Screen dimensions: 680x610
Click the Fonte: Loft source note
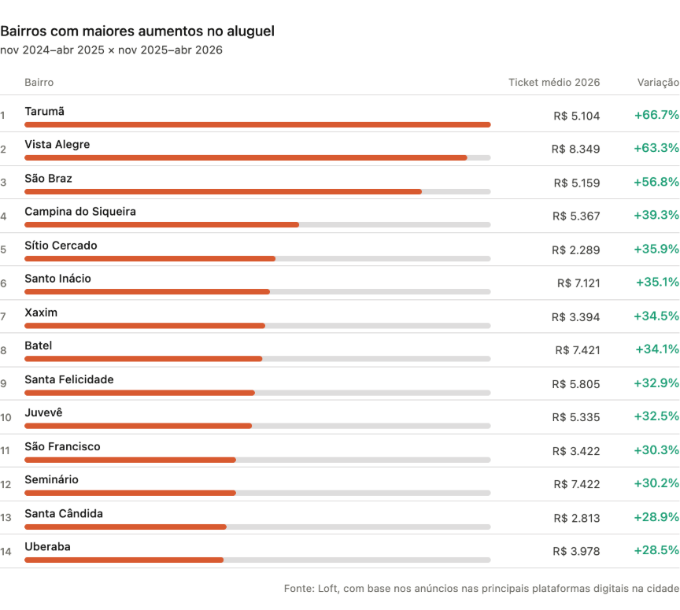pyautogui.click(x=481, y=589)
